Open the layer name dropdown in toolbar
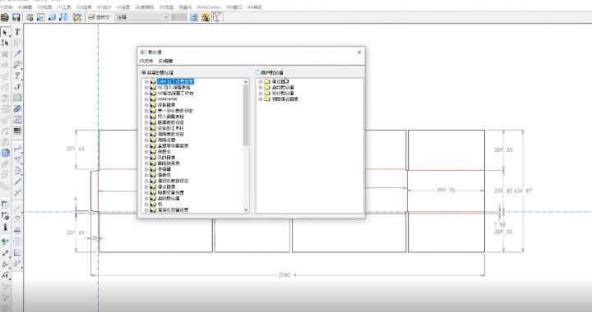Image resolution: width=592 pixels, height=312 pixels. 142,17
